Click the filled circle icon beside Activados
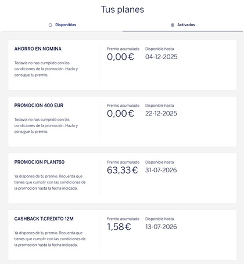This screenshot has width=244, height=264. (x=173, y=25)
